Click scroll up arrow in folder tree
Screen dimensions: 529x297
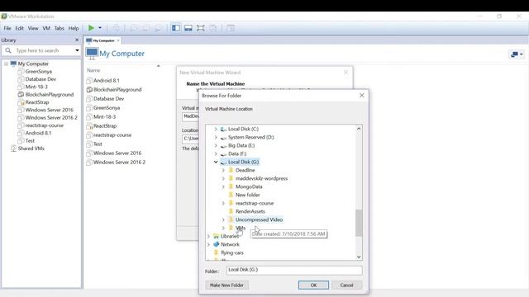tap(359, 129)
